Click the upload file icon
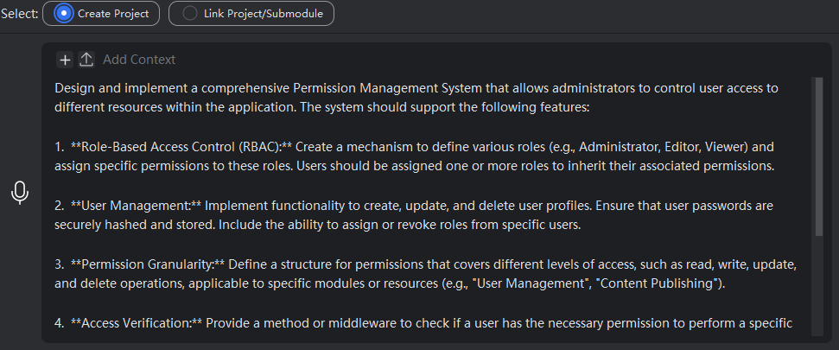839x350 pixels. click(86, 60)
